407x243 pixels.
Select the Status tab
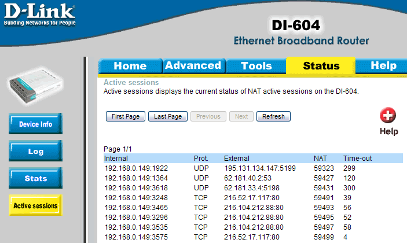coord(321,65)
